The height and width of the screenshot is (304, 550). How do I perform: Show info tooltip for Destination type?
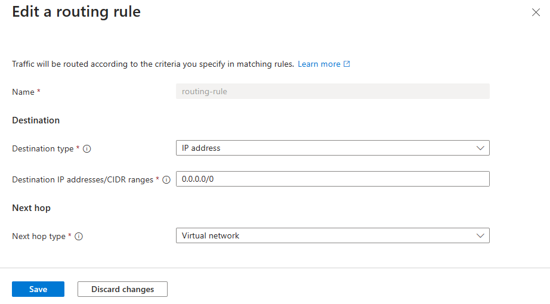click(x=86, y=149)
